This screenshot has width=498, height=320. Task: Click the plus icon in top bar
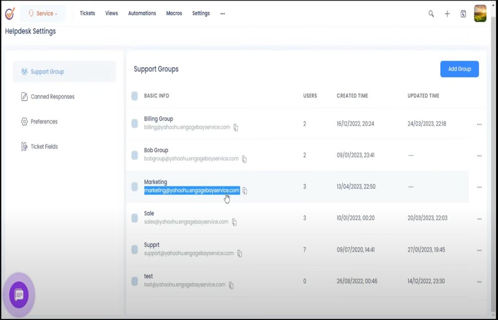447,14
